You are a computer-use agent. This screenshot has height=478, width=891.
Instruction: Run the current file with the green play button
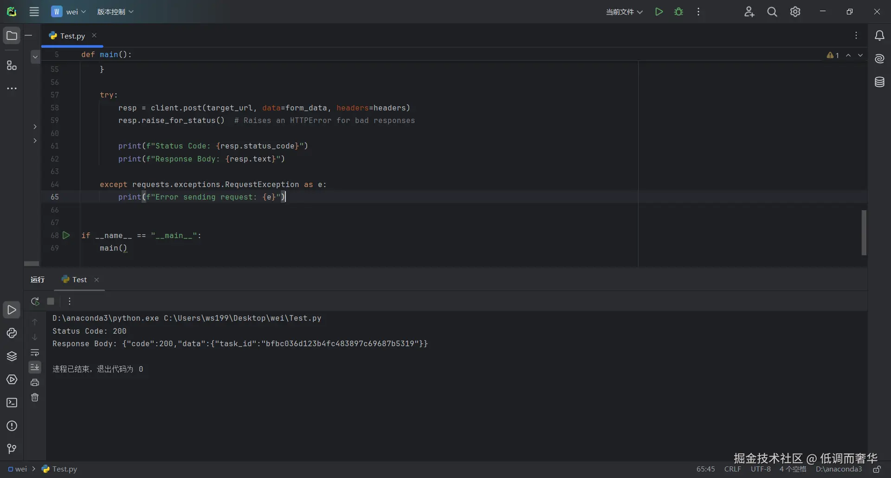click(659, 12)
